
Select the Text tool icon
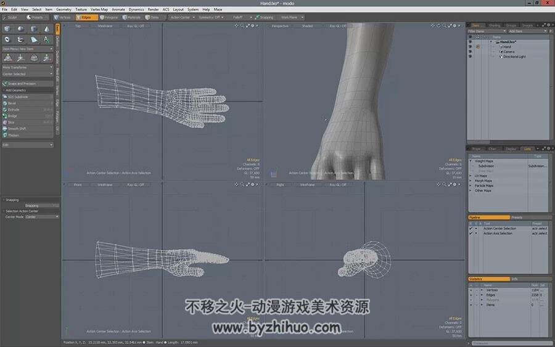(x=46, y=39)
